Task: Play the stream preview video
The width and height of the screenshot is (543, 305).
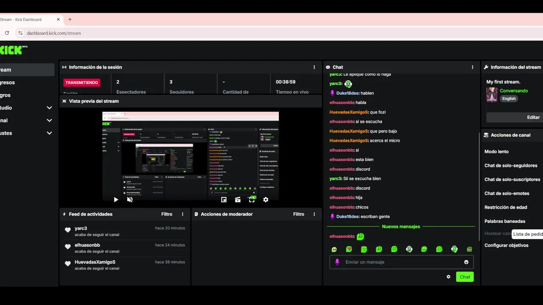Action: tap(116, 200)
